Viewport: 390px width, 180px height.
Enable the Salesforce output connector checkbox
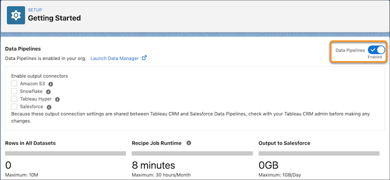[x=14, y=106]
